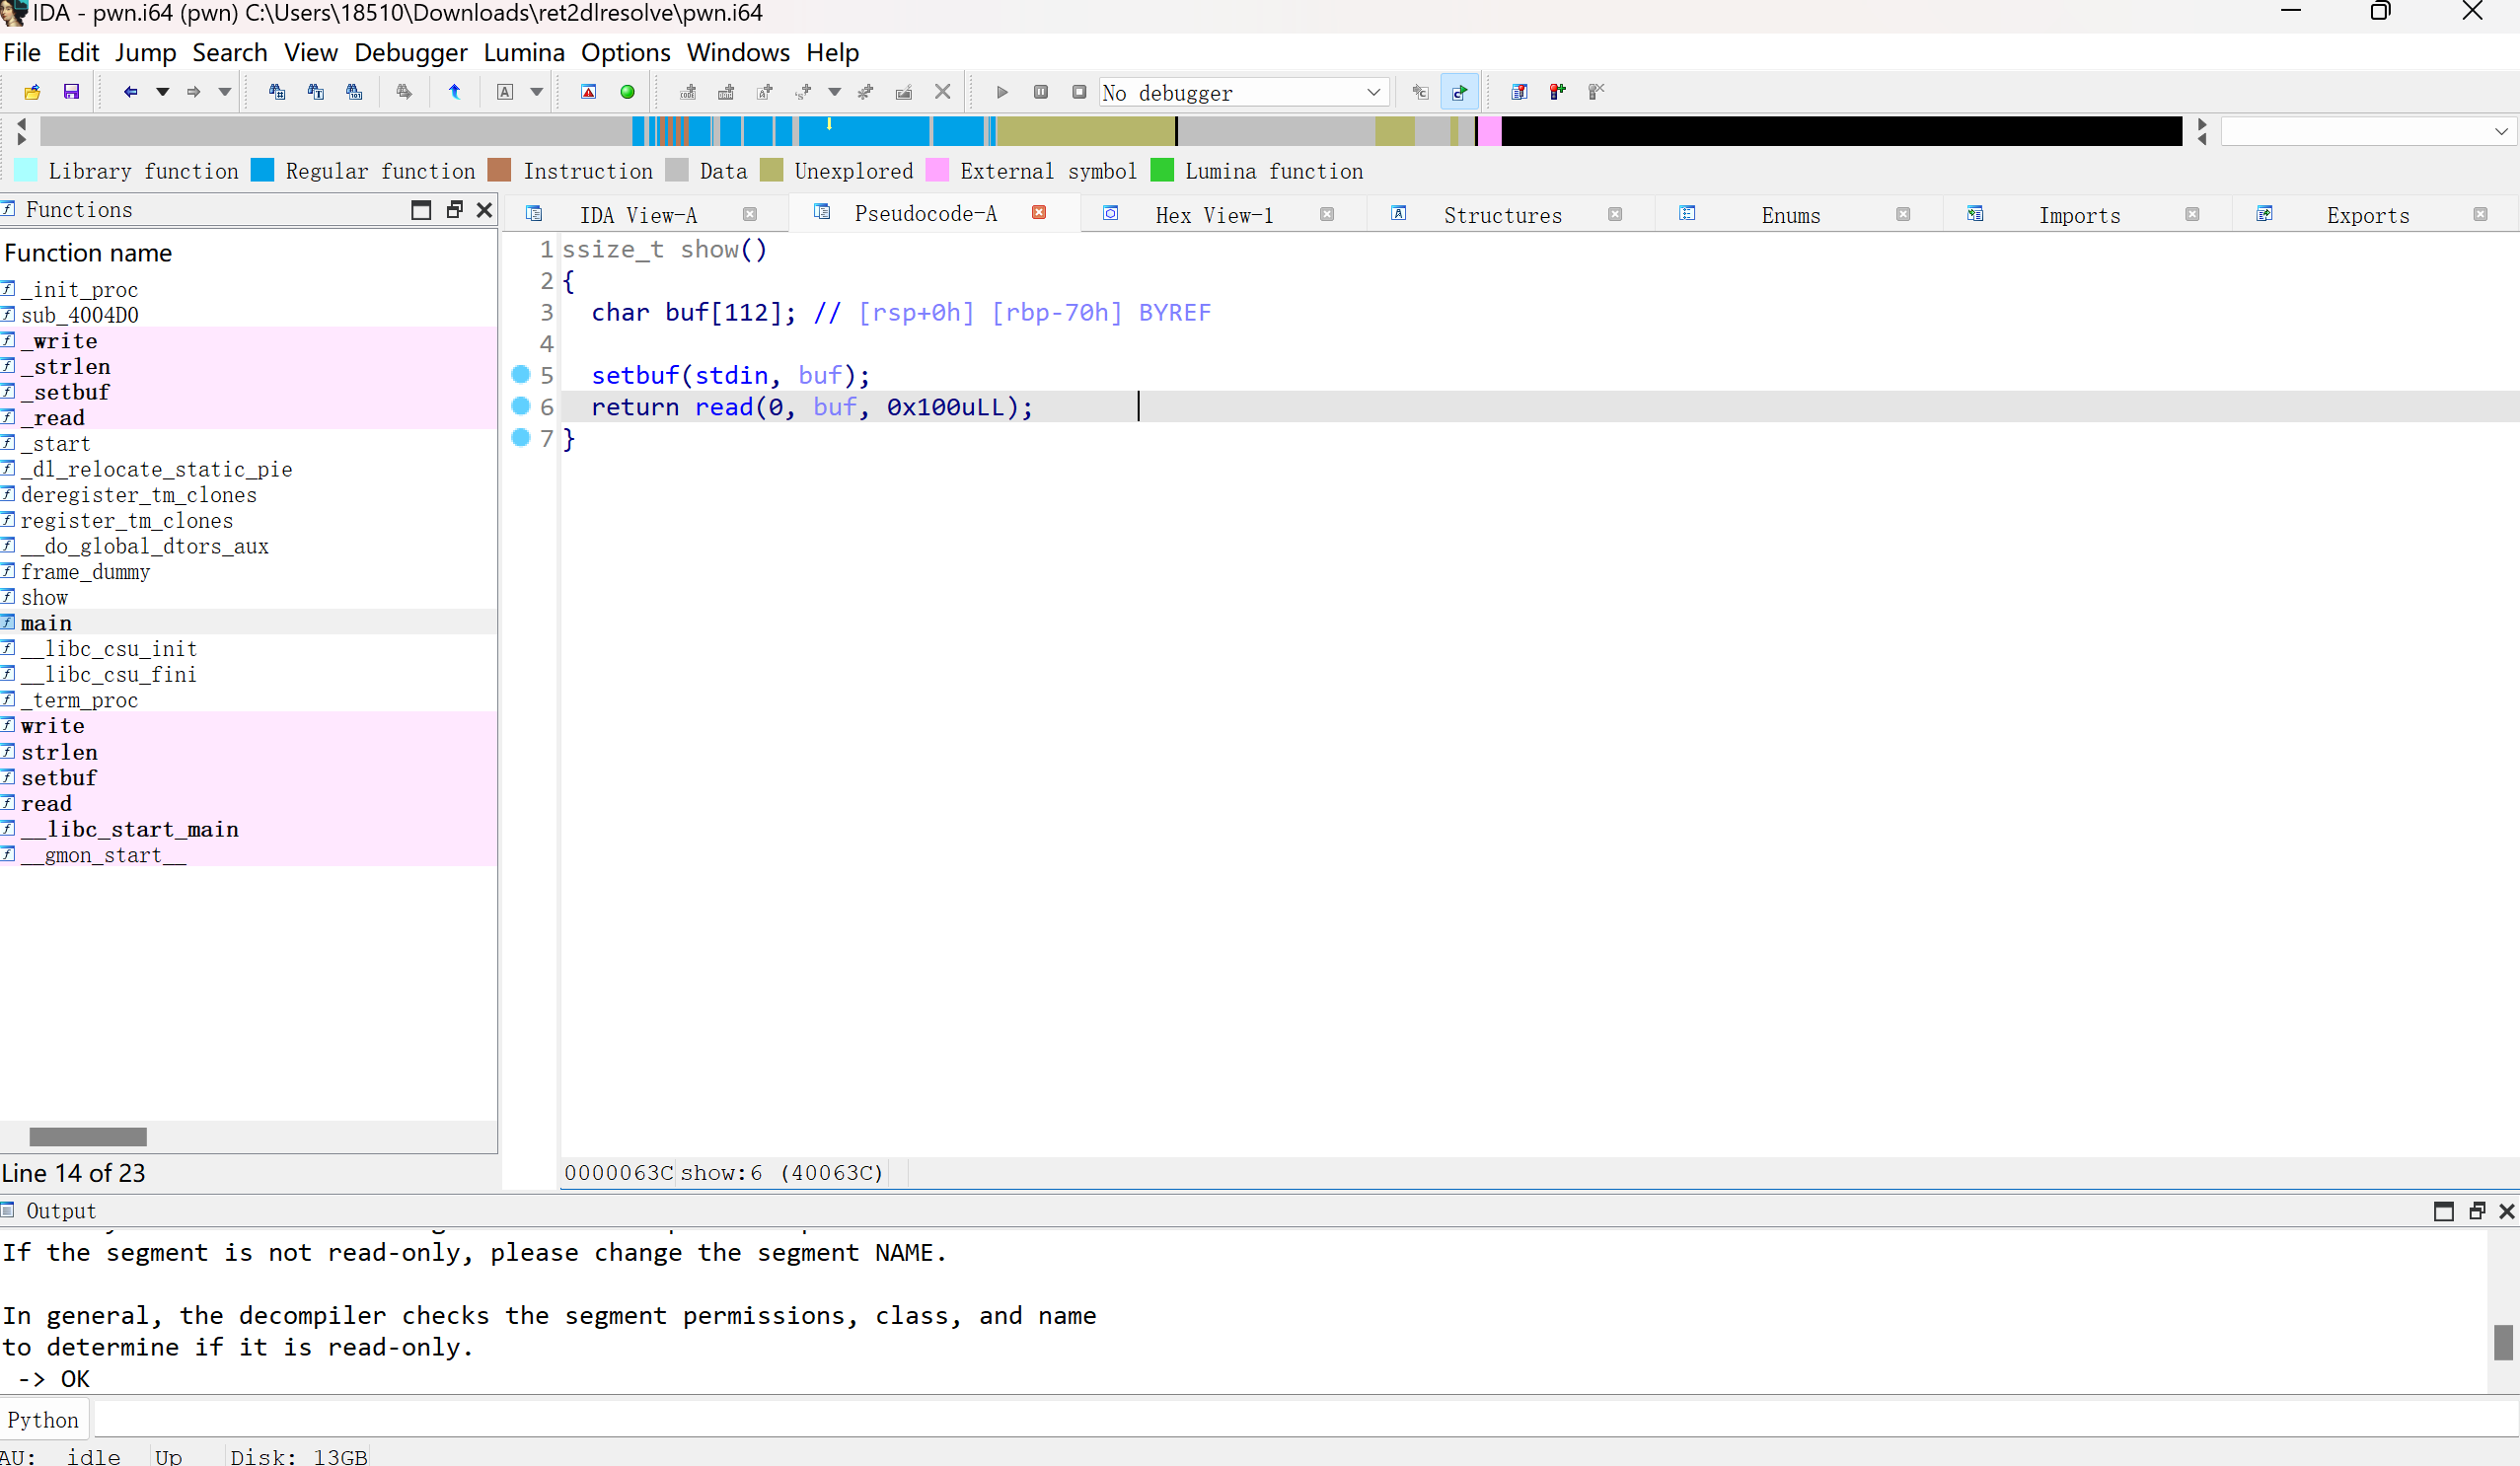Click the Python language selector button
2520x1466 pixels.
coord(43,1420)
